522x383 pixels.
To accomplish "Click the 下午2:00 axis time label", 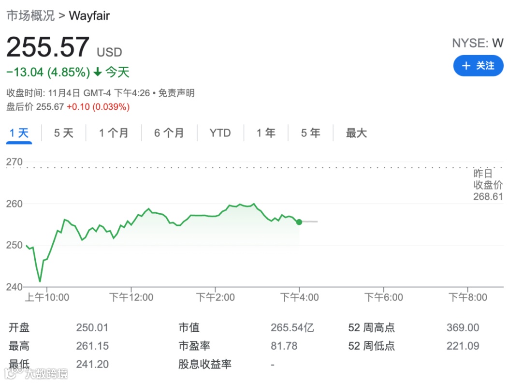I will click(216, 297).
